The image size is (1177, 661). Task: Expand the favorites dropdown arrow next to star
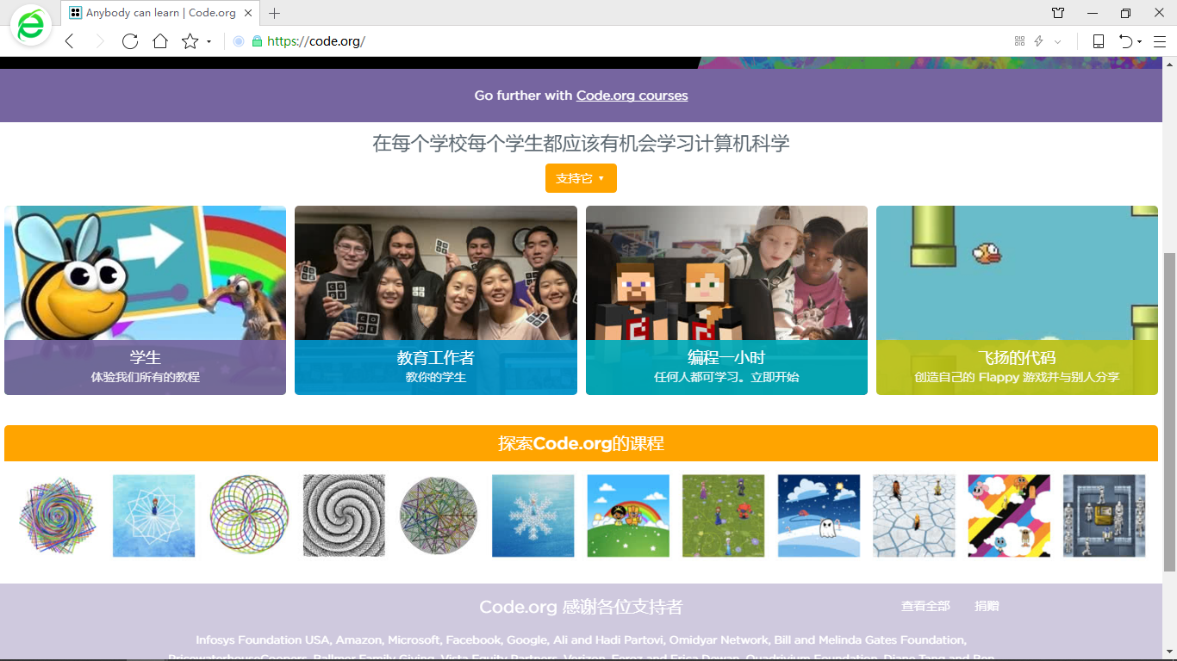(x=209, y=42)
